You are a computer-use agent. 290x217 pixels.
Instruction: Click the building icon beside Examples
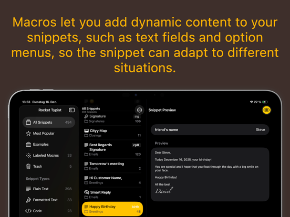28,144
